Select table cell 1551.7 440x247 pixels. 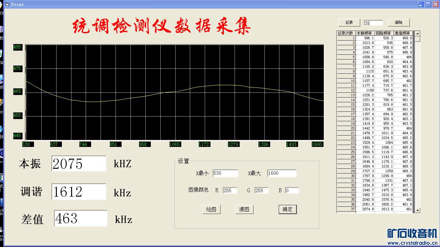coord(365,147)
